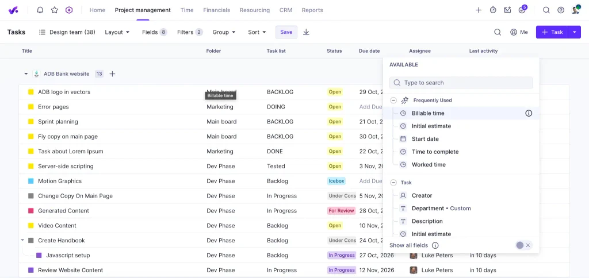Click the info icon next to Billable time
This screenshot has height=278, width=589.
pos(529,113)
